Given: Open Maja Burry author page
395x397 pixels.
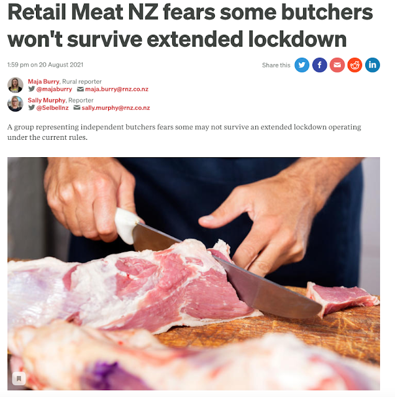Looking at the screenshot, I should click(x=43, y=81).
